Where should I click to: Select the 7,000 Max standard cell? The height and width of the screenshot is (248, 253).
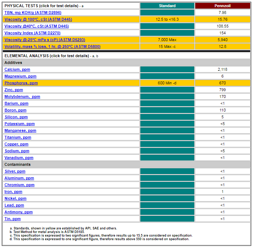coord(167,40)
